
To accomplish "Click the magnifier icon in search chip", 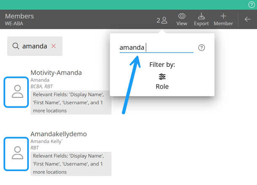I will tap(16, 46).
